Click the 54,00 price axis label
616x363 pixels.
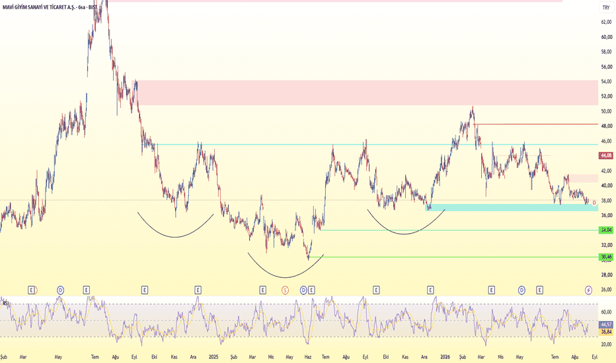(607, 82)
